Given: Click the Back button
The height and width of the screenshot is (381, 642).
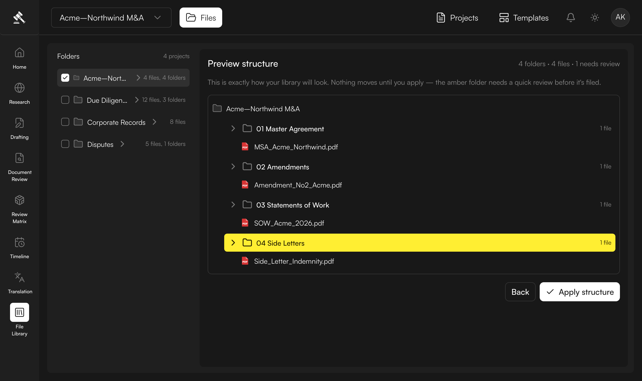Looking at the screenshot, I should coord(520,292).
